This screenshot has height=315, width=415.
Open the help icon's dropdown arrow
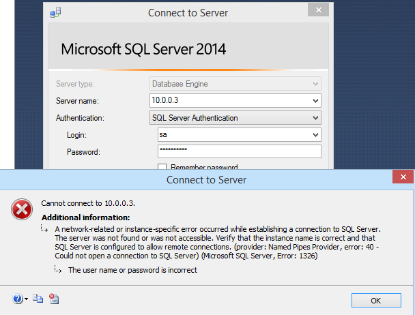[x=27, y=300]
